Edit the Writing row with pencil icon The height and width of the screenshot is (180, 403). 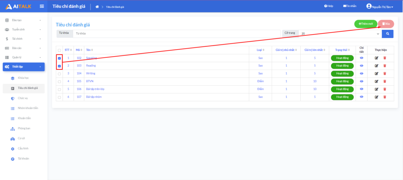[x=377, y=73]
